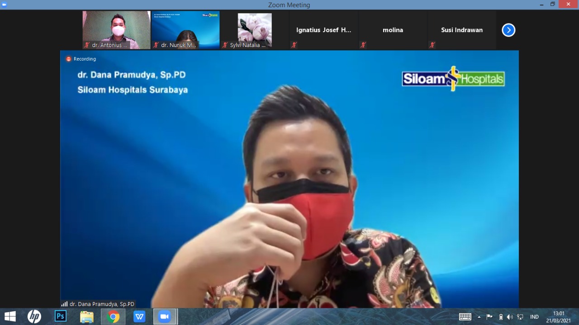The height and width of the screenshot is (325, 579).
Task: Click muted mic icon on dr. Nunuk tile
Action: (156, 45)
